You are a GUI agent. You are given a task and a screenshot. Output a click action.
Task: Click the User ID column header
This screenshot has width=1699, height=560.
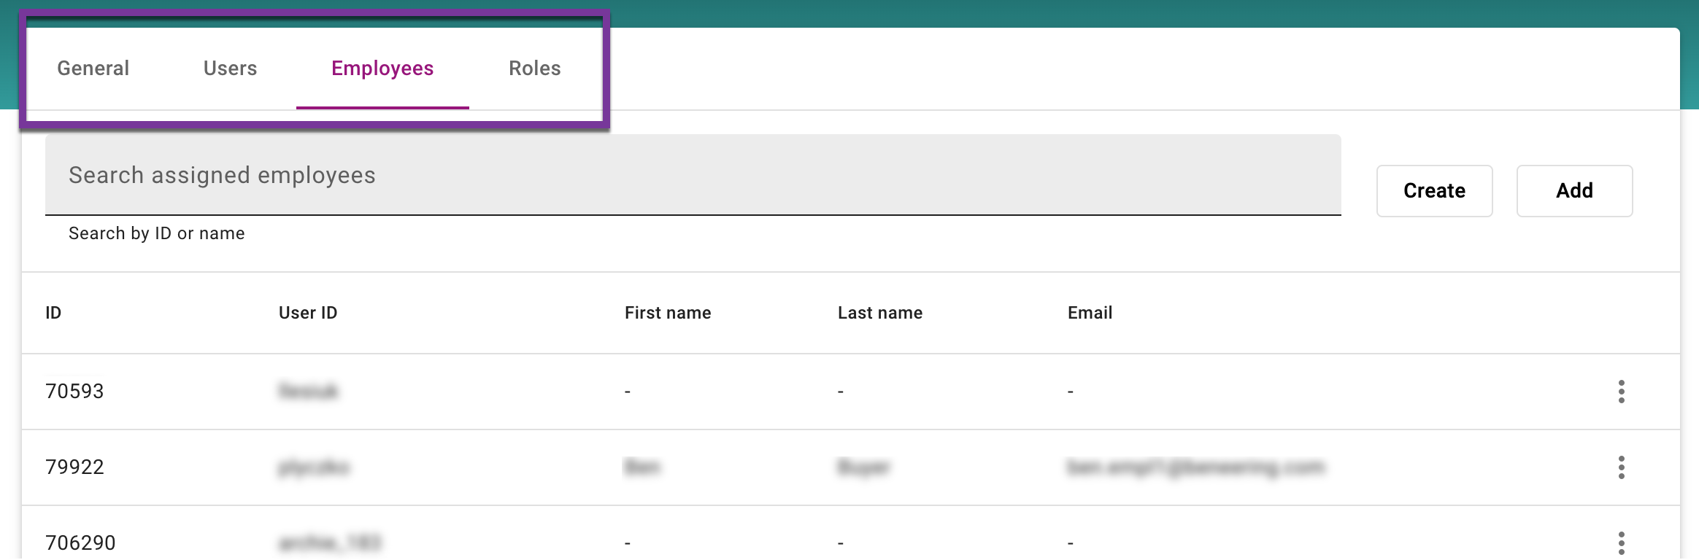point(308,313)
